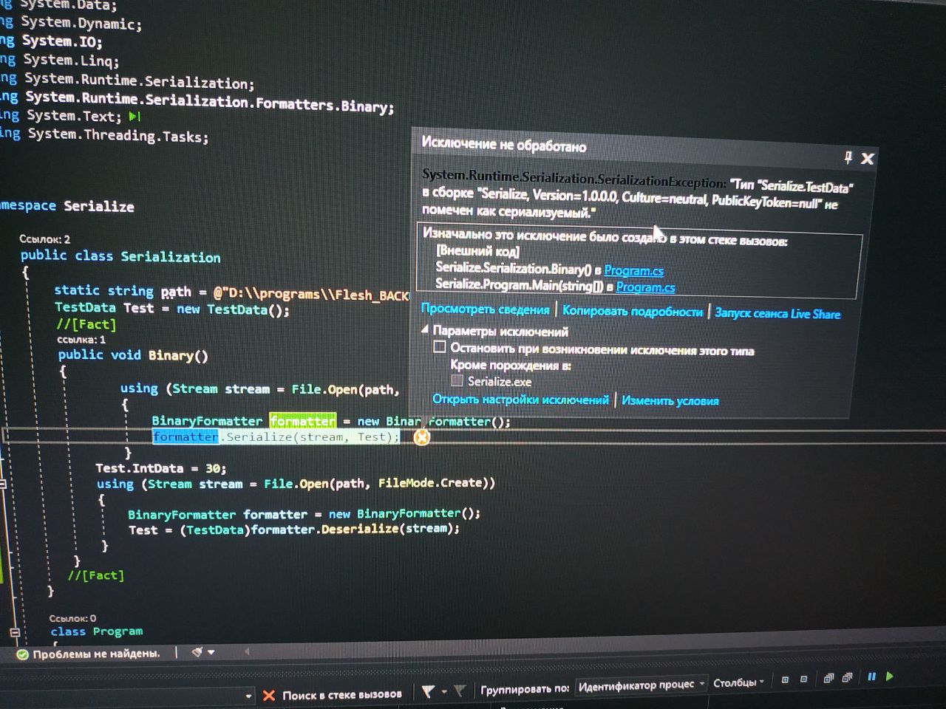Click 'Test.IntData = 30;' code line

[160, 468]
